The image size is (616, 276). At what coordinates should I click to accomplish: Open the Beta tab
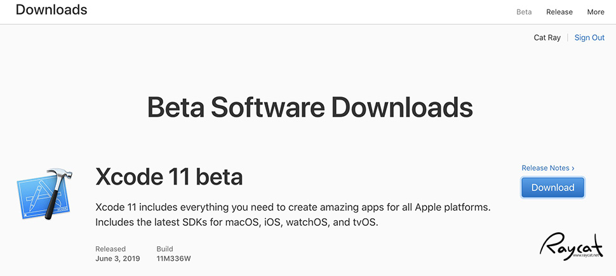[524, 12]
